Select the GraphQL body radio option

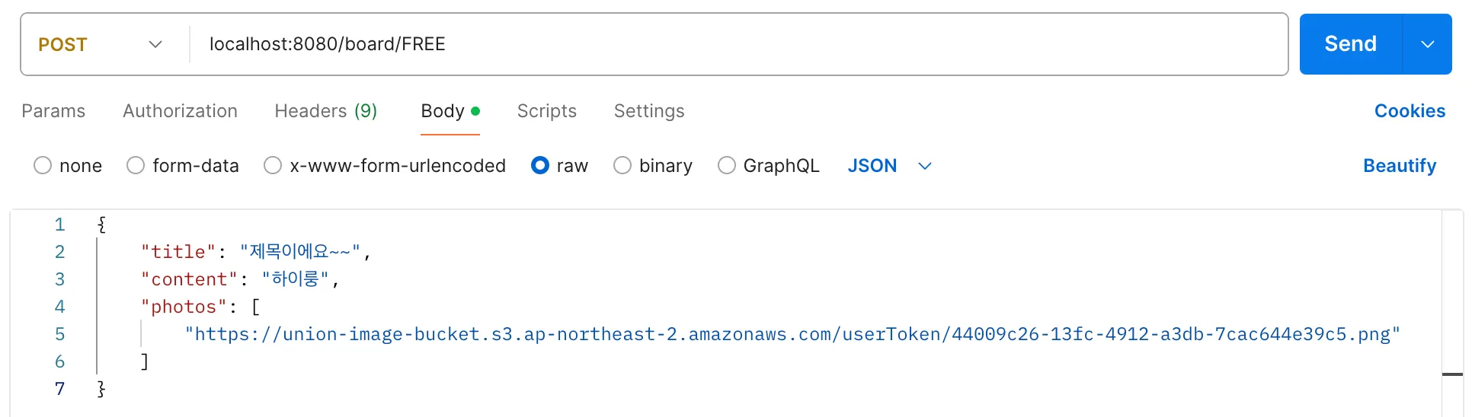click(727, 166)
